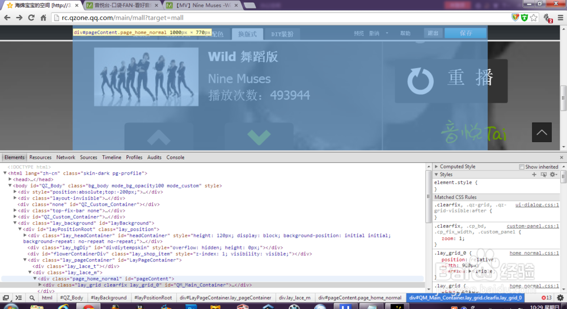Open the Audits DevTools tab
The height and width of the screenshot is (309, 567).
[154, 158]
